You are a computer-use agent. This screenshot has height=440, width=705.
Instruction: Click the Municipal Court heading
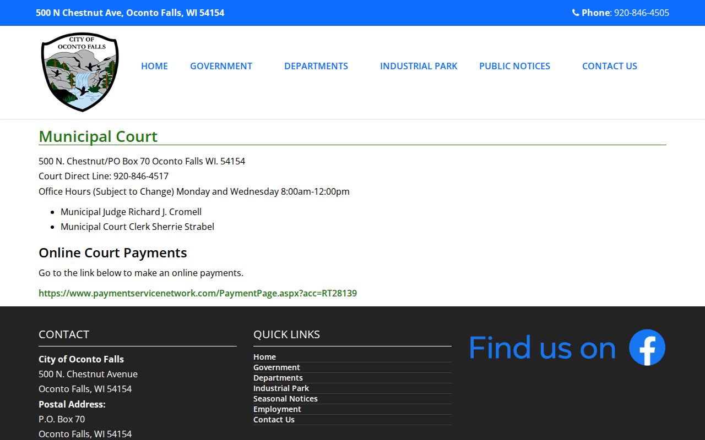[x=98, y=136]
